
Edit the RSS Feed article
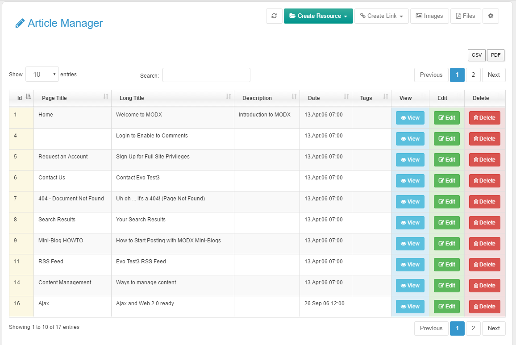446,265
